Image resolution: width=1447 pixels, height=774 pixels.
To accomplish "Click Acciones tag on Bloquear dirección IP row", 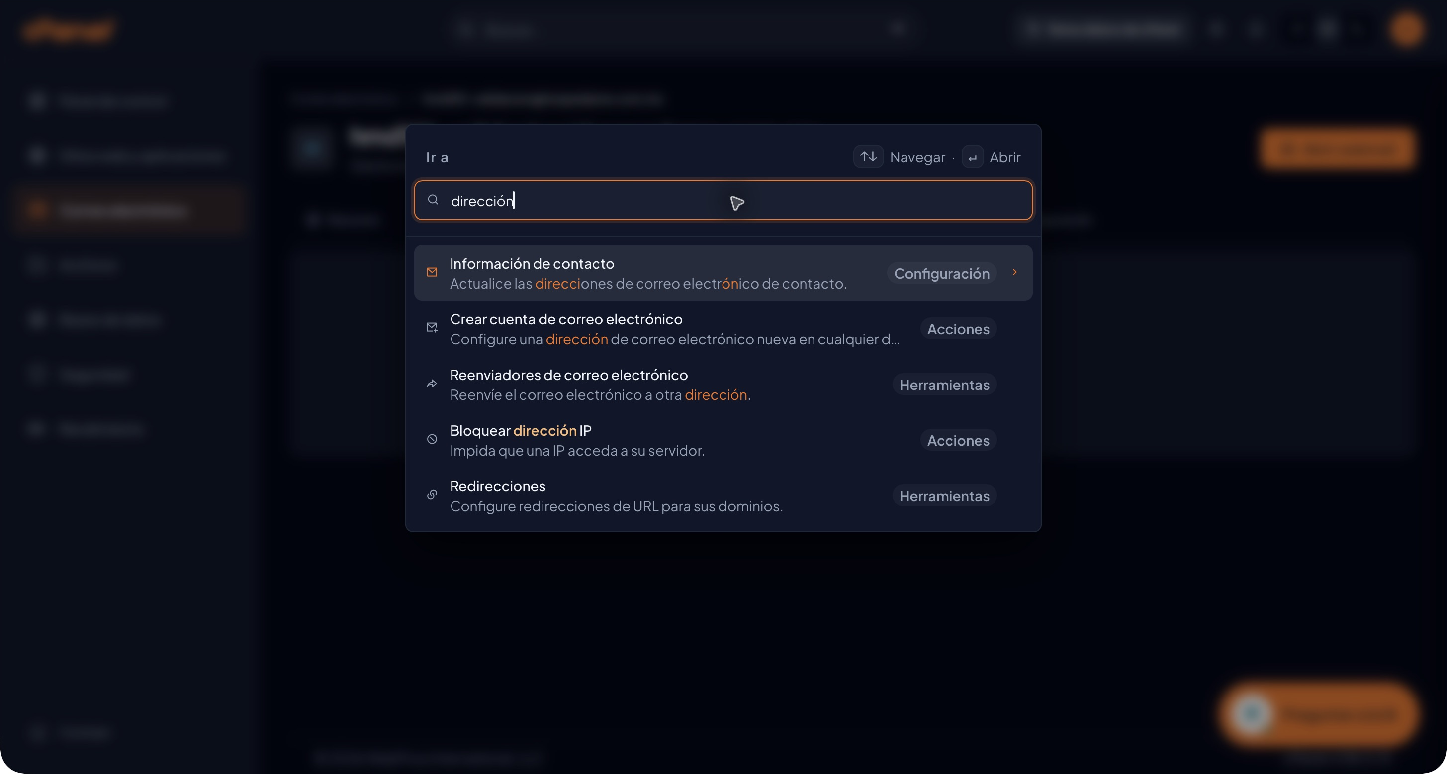I will click(958, 440).
